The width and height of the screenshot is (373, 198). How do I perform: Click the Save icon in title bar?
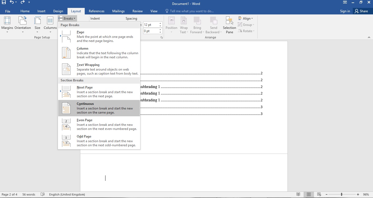click(4, 3)
